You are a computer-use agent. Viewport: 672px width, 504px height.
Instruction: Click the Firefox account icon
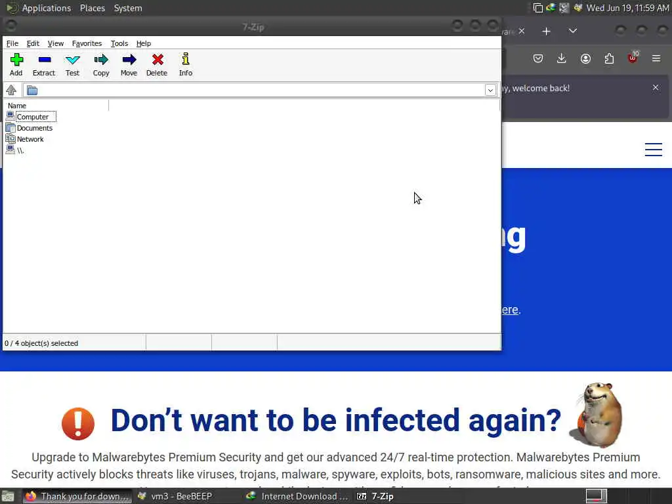point(585,58)
